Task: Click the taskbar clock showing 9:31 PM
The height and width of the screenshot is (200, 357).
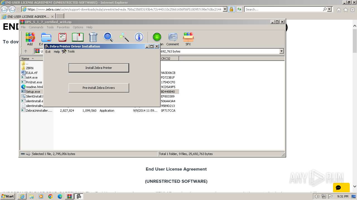Action: point(342,196)
